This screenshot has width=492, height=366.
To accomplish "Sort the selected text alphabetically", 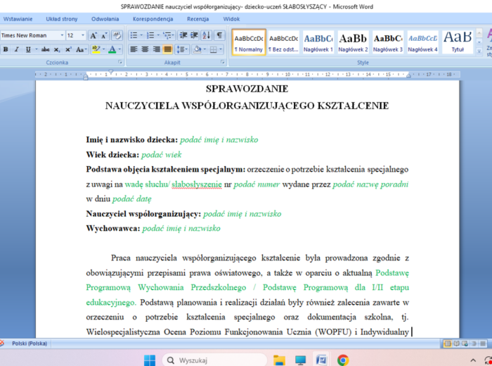I will 207,35.
